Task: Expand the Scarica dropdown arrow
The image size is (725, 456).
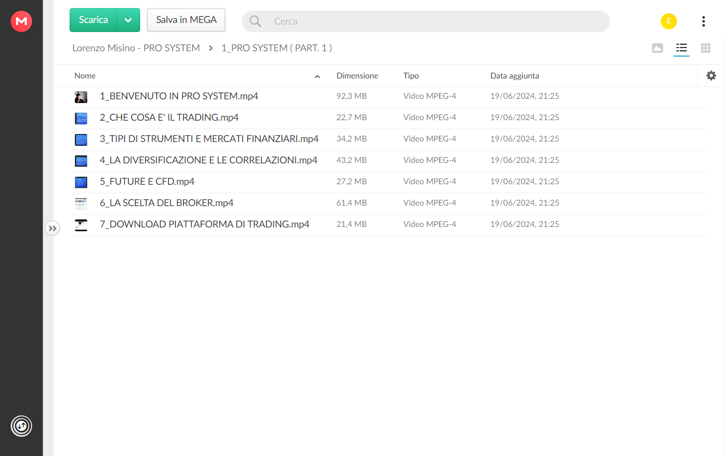Action: click(x=128, y=20)
